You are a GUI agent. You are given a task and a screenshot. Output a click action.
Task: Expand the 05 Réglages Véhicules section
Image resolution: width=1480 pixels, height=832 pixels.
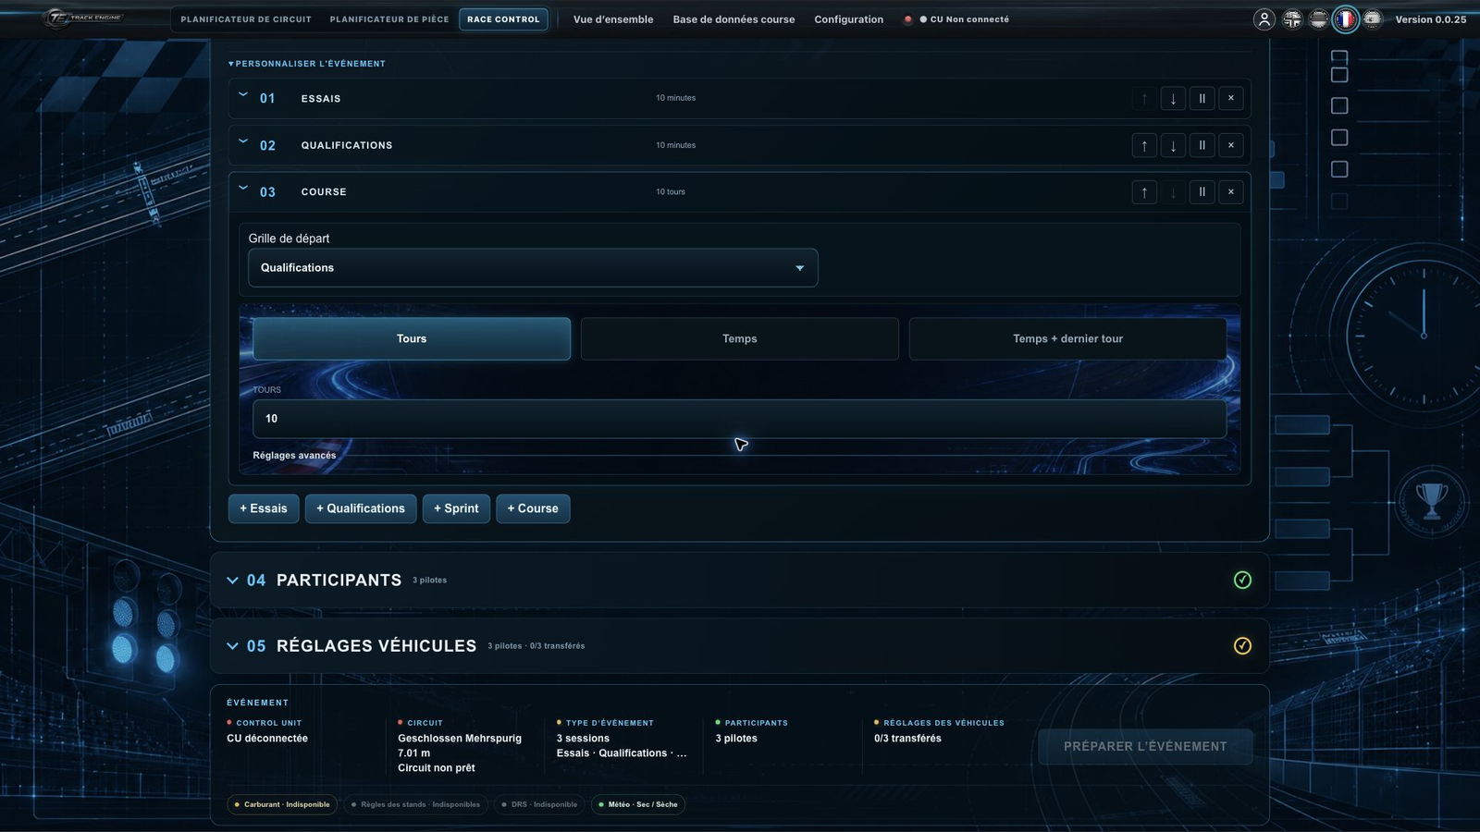232,646
